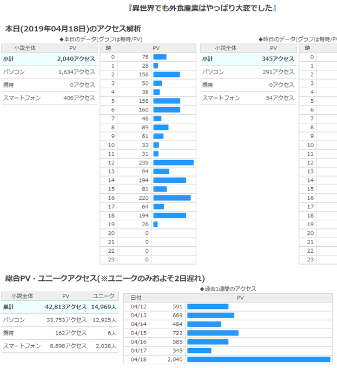Click weekly PV value 345 for 04/17
The width and height of the screenshot is (337, 368).
[x=177, y=351]
